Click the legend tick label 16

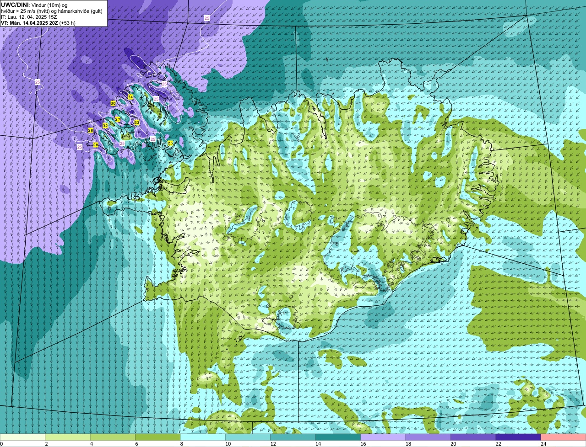[363, 444]
